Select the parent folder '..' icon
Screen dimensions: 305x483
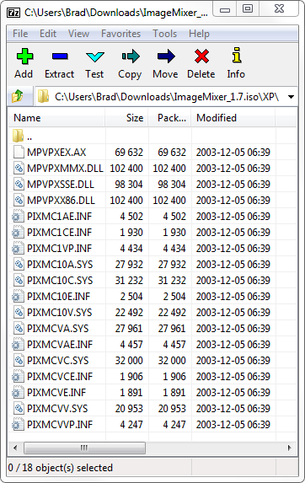pos(19,136)
